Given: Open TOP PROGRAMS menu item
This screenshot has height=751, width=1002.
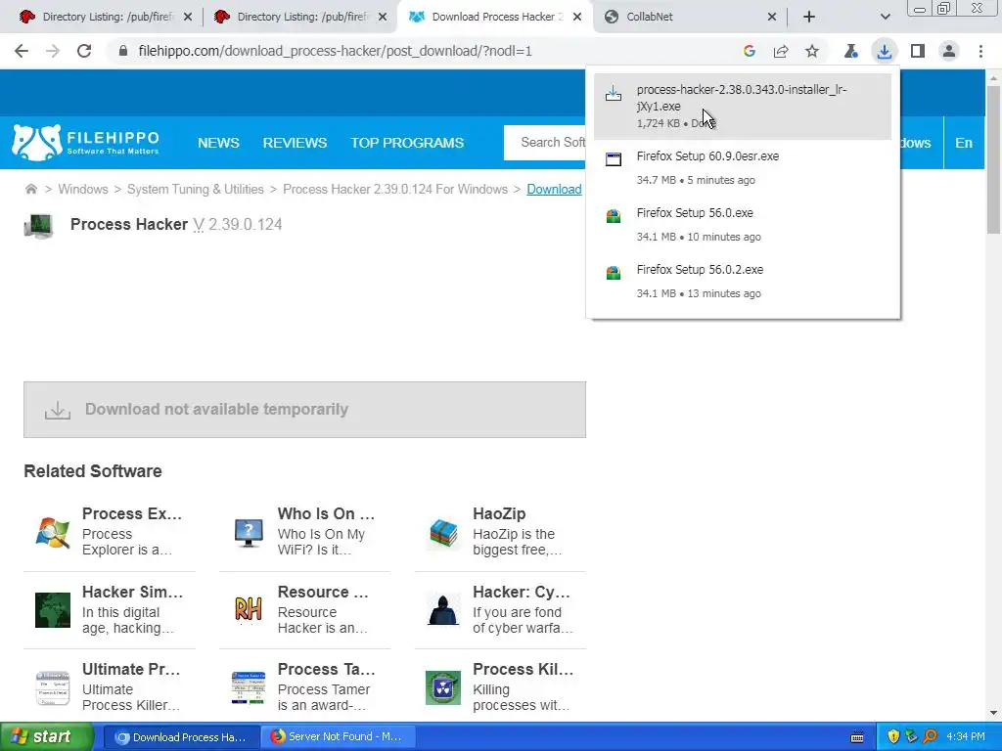Looking at the screenshot, I should (407, 143).
